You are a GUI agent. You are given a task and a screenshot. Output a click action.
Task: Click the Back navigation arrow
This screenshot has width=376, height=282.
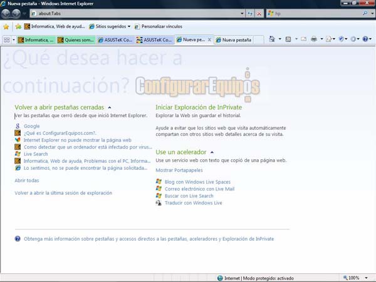6,13
